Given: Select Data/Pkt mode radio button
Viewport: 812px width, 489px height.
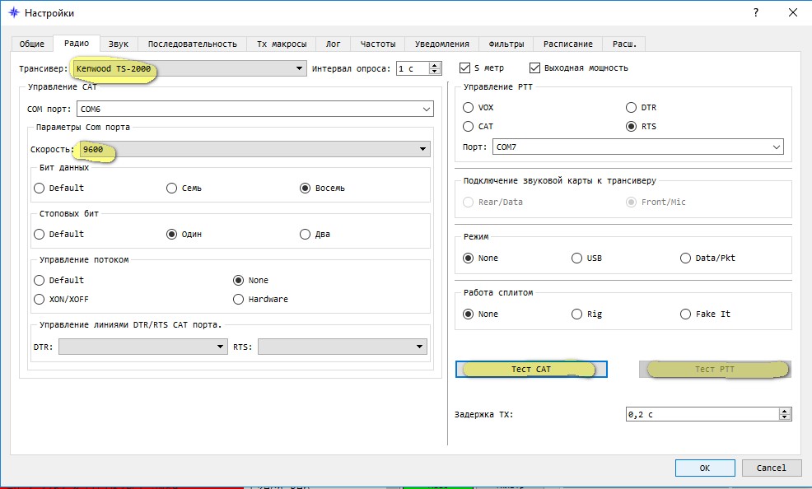Looking at the screenshot, I should [686, 258].
